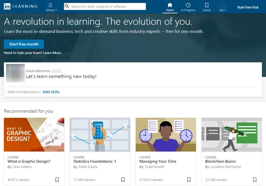Click the 413,614 viewers count

(x=151, y=180)
